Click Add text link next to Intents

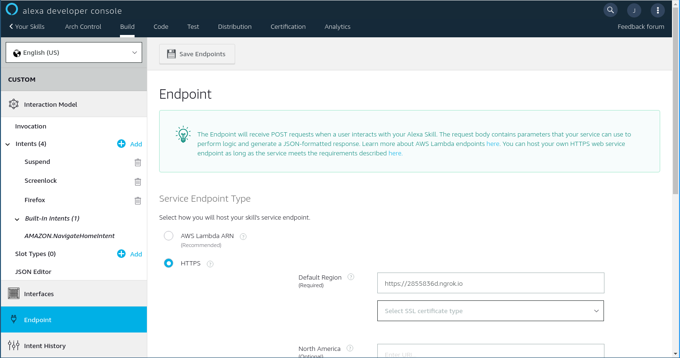pyautogui.click(x=136, y=144)
